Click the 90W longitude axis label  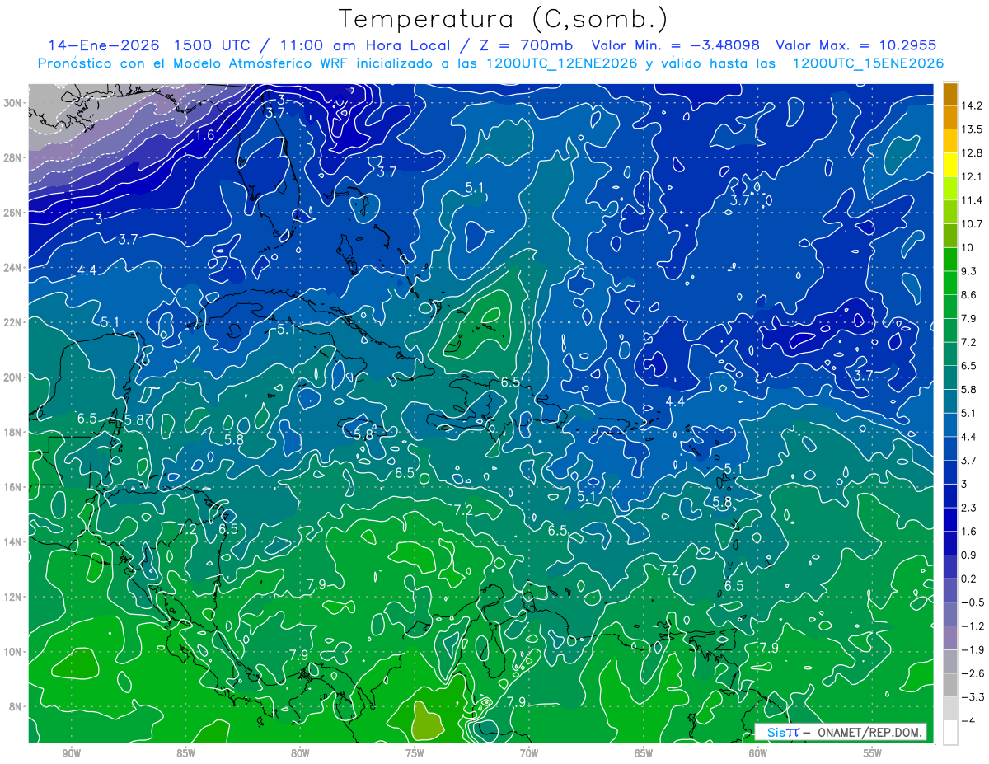[x=71, y=754]
